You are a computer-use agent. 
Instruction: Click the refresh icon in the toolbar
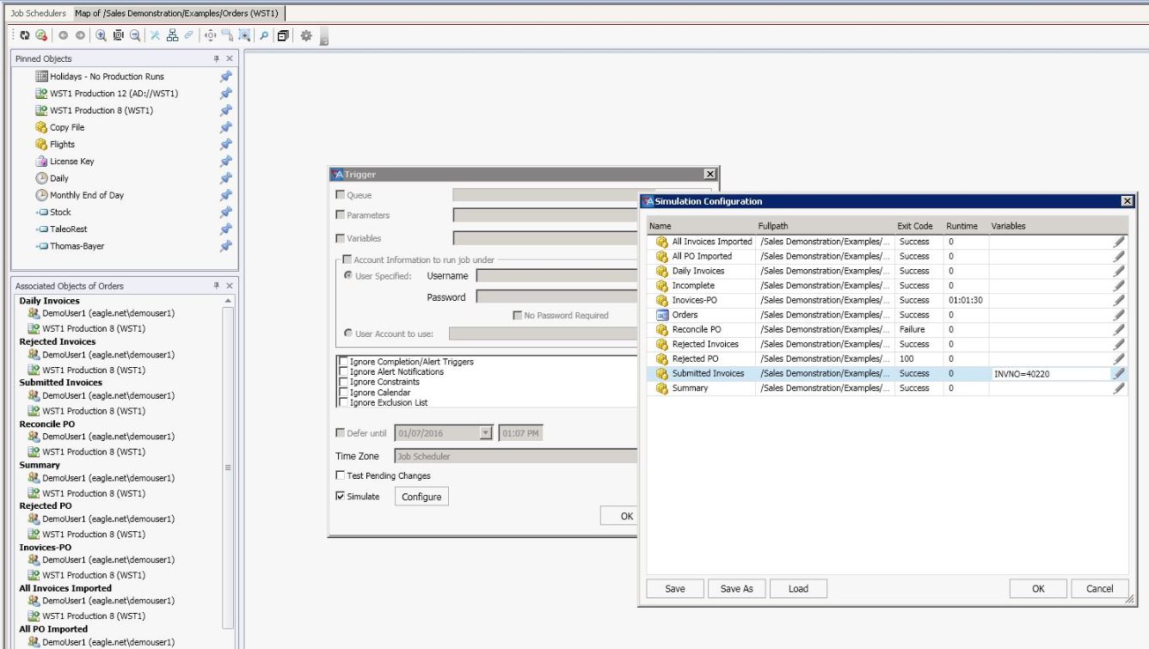coord(25,35)
